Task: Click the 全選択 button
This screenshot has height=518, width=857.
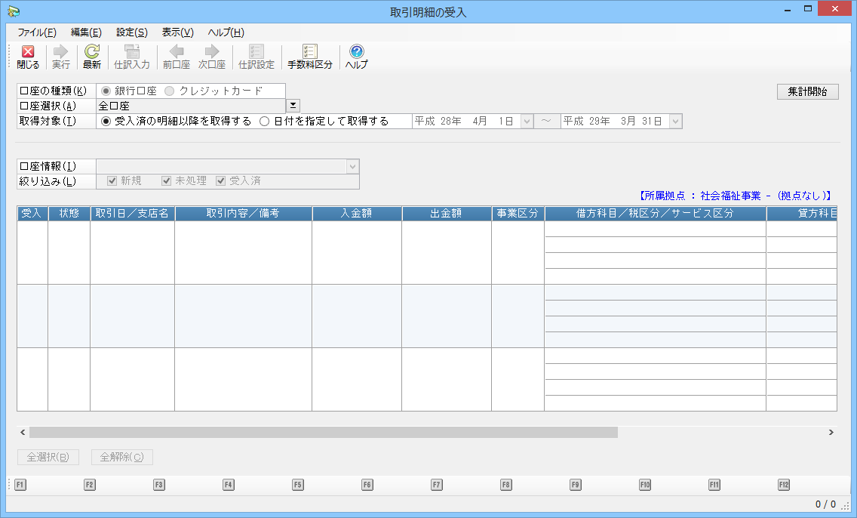Action: [48, 457]
